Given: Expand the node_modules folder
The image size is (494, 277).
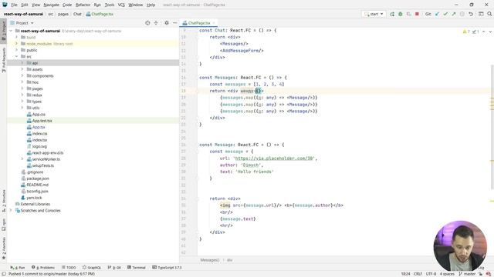Looking at the screenshot, I should click(16, 44).
